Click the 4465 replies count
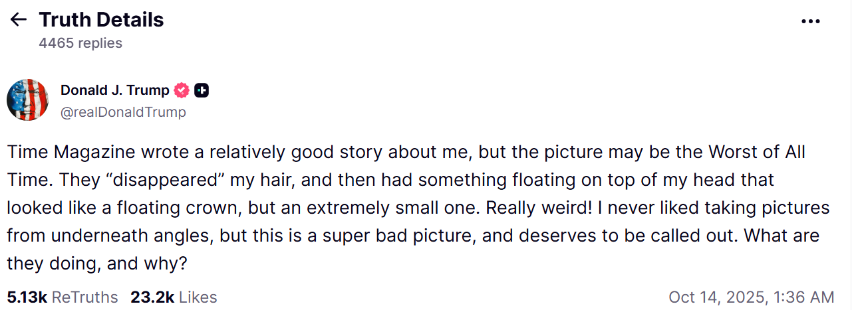This screenshot has height=310, width=854. (x=80, y=43)
